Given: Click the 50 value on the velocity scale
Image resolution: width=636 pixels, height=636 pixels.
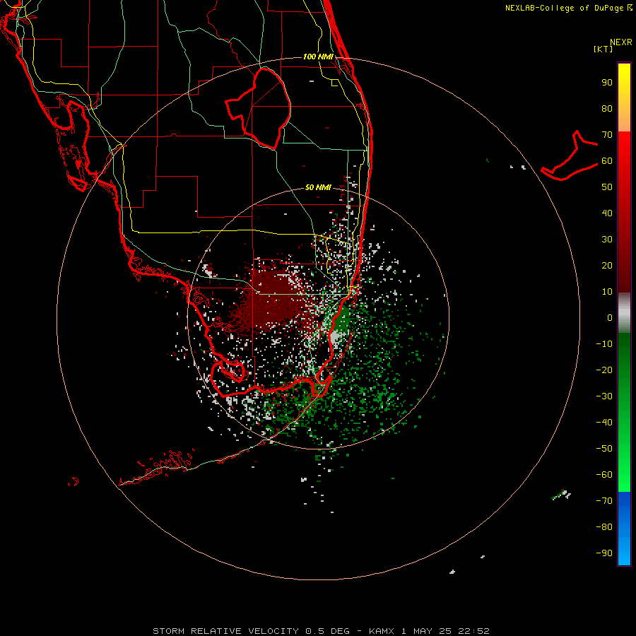Looking at the screenshot, I should [x=607, y=187].
